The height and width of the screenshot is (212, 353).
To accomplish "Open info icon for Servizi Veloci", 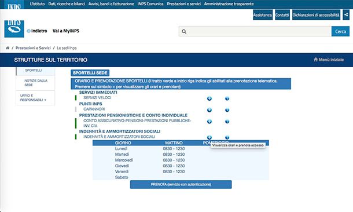I will pyautogui.click(x=227, y=98).
